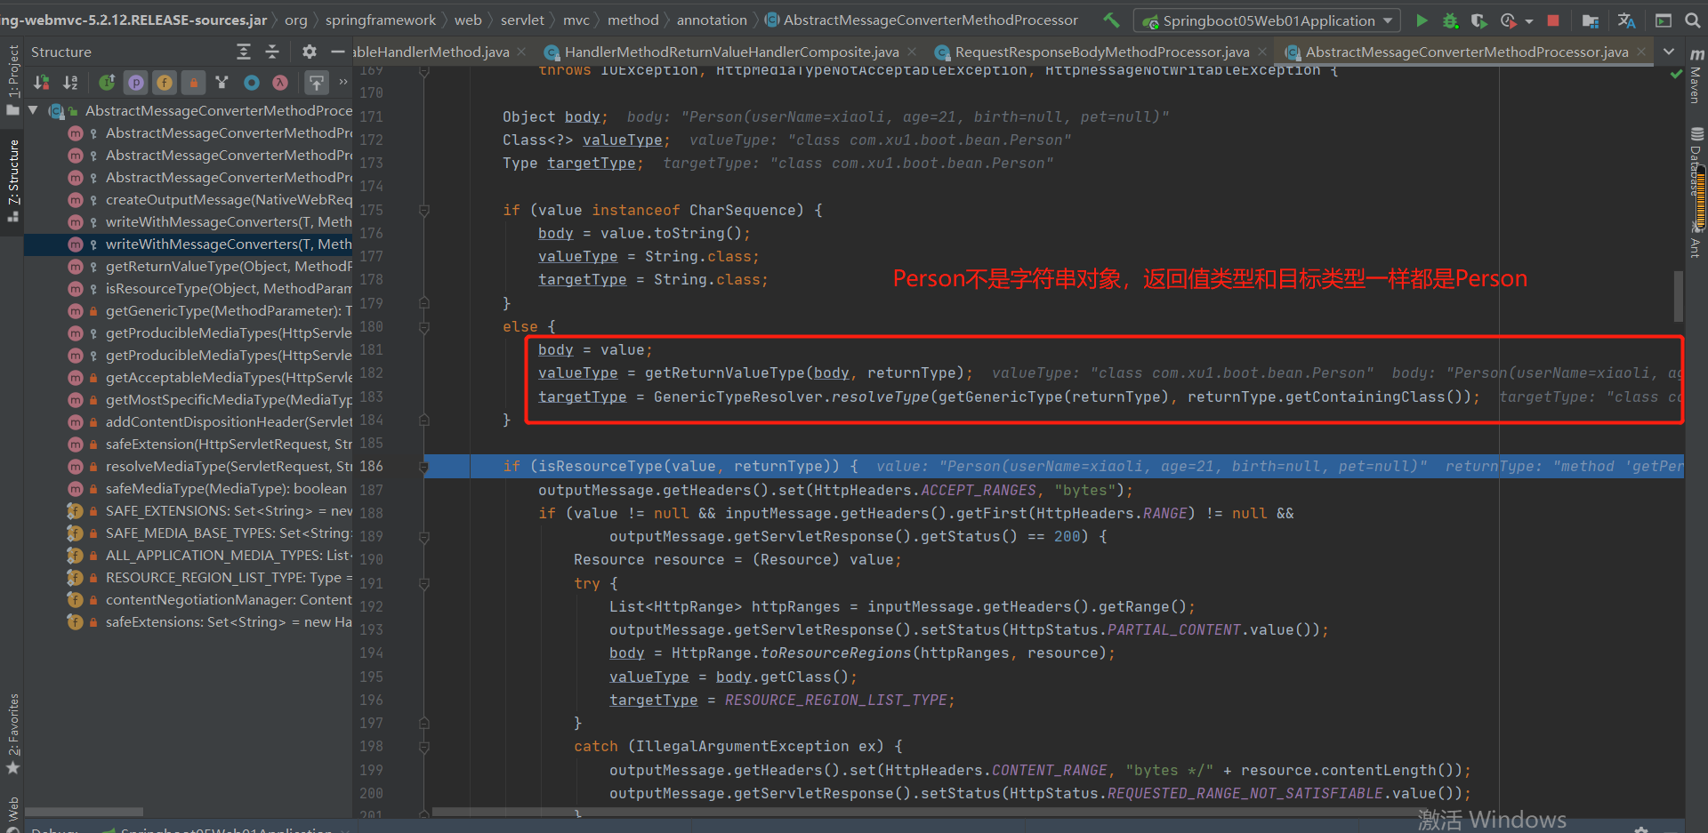The height and width of the screenshot is (833, 1708).
Task: Start debugging with the bug icon
Action: pyautogui.click(x=1450, y=20)
